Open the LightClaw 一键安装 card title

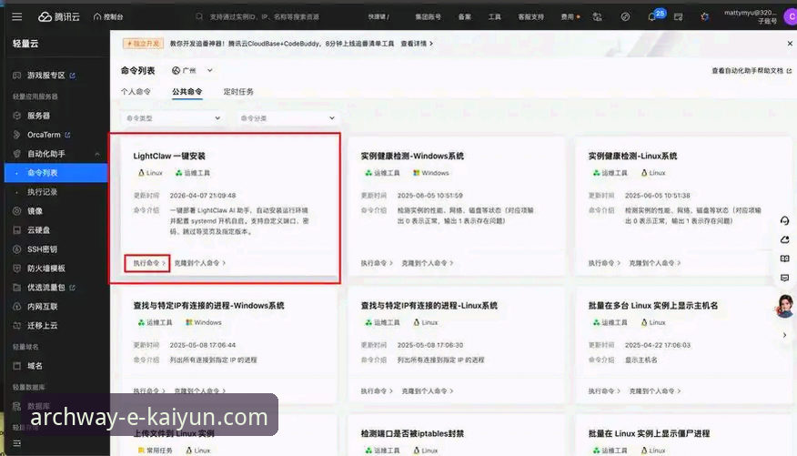click(169, 156)
